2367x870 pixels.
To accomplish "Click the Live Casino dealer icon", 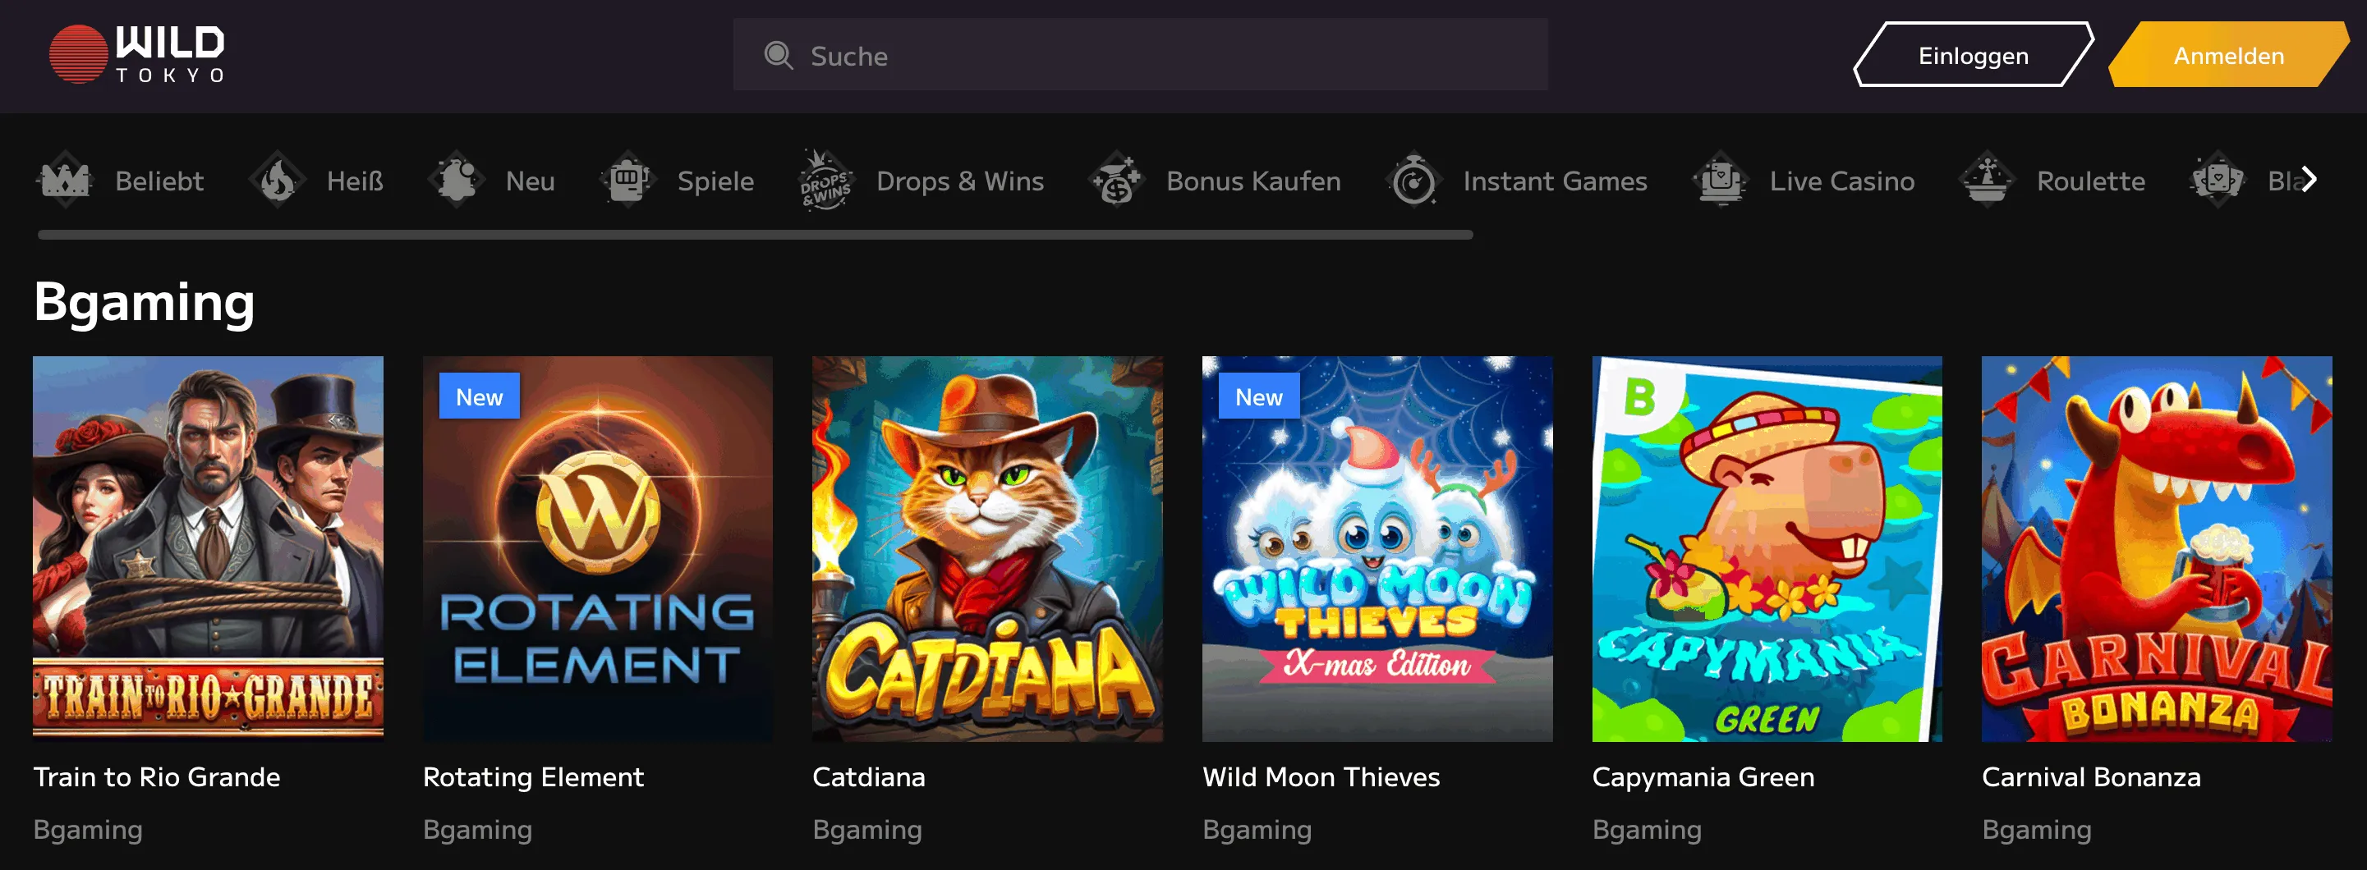I will pos(1721,180).
